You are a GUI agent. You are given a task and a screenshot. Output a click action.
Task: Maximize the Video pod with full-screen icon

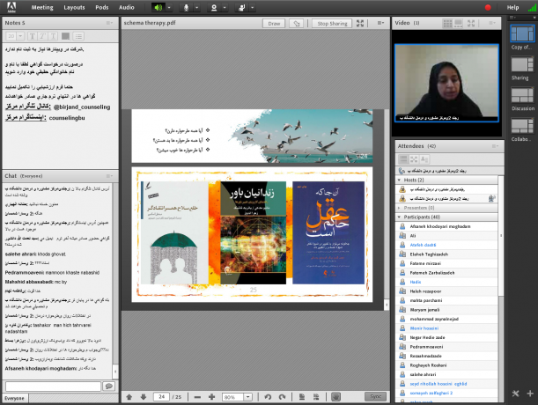(471, 24)
